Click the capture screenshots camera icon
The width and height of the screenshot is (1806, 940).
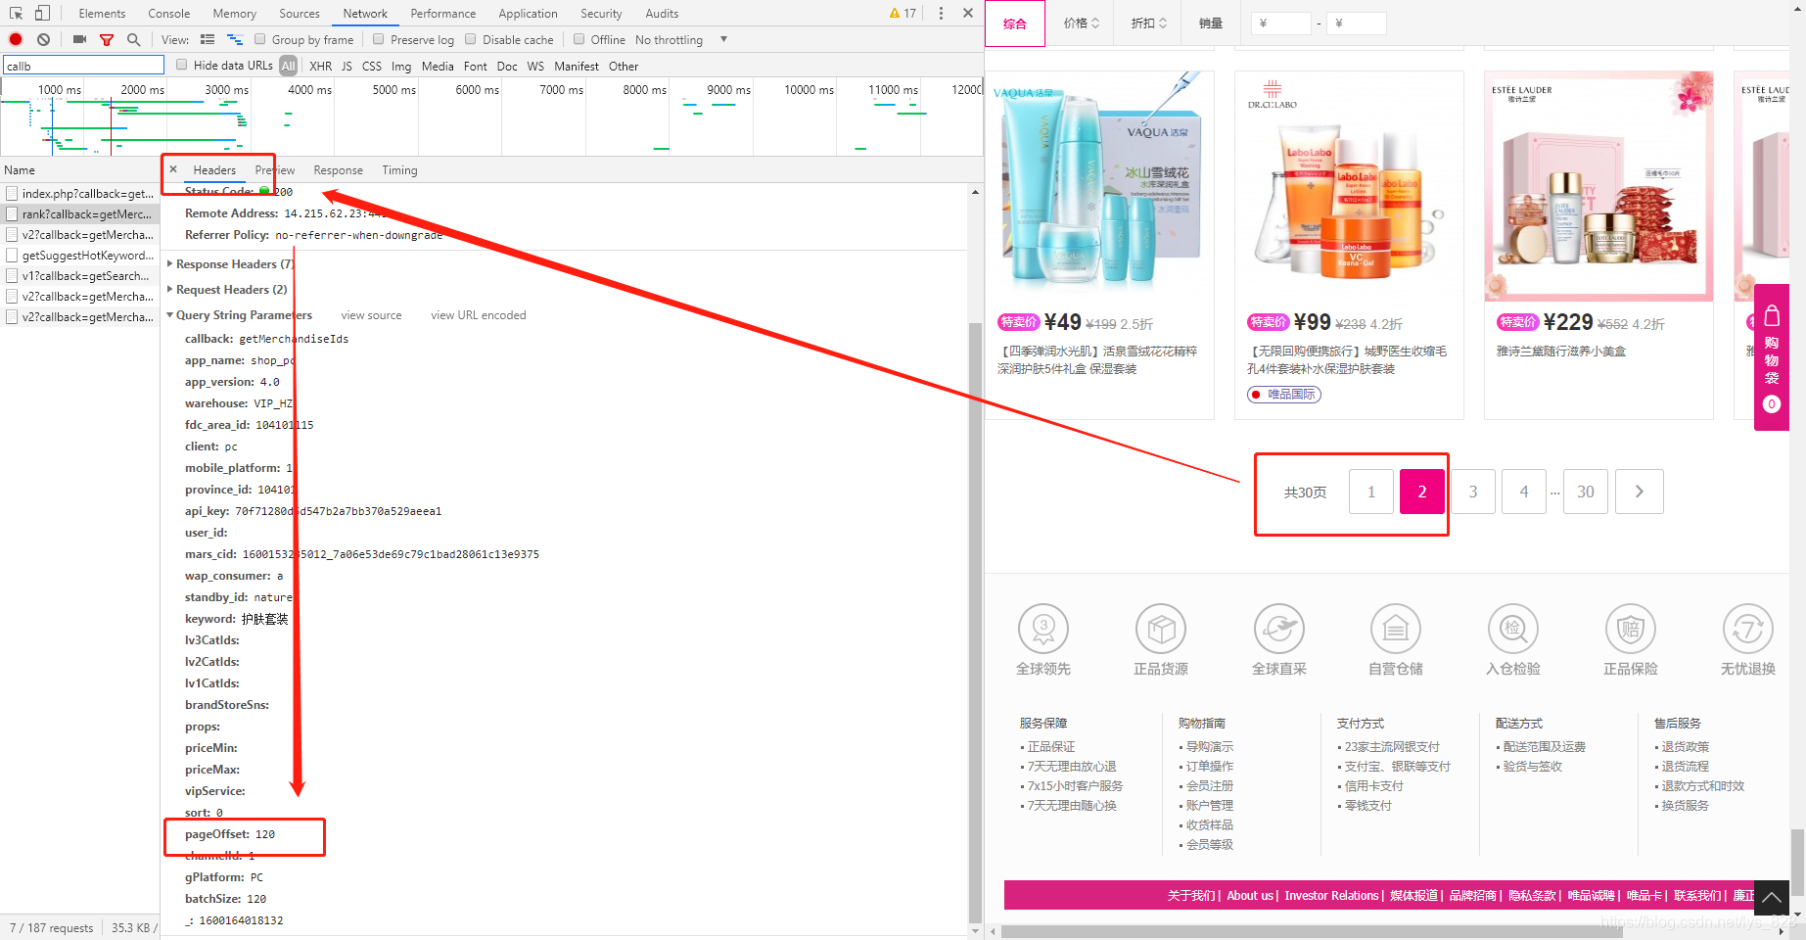tap(79, 39)
